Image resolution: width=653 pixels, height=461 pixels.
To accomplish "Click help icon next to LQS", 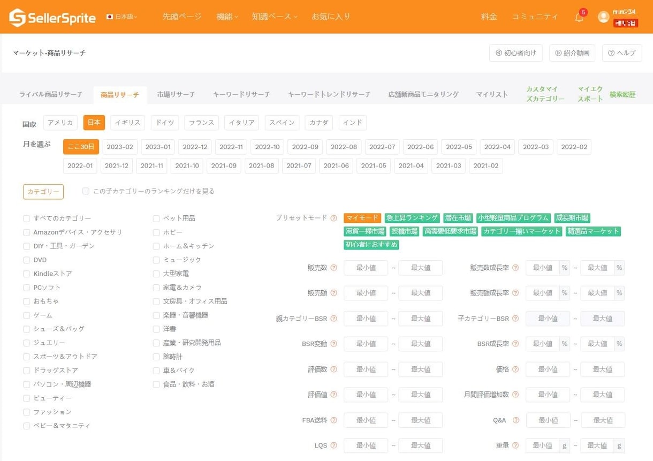I will 333,445.
